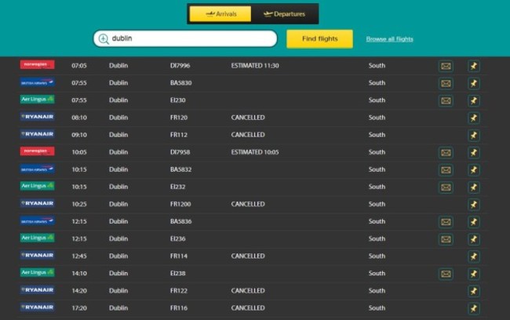This screenshot has width=510, height=320.
Task: Pin flight BA5832
Action: 474,169
